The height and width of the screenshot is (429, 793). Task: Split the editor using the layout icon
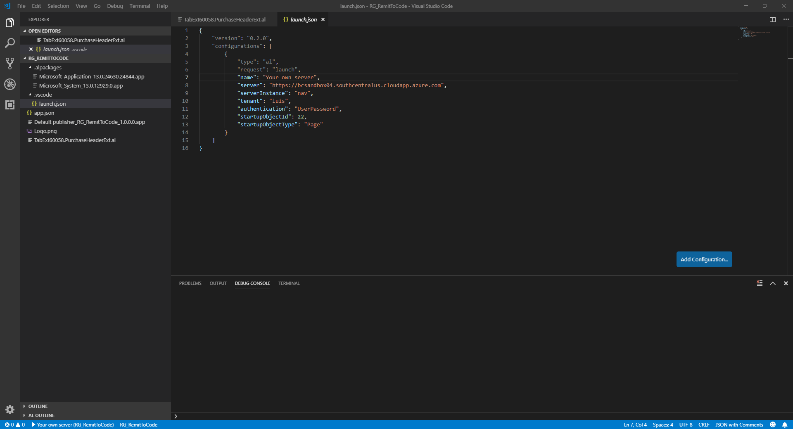(x=773, y=19)
